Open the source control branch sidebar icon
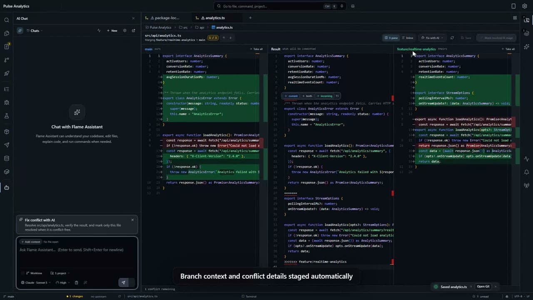Viewport: 533px width, 300px height. 6,60
